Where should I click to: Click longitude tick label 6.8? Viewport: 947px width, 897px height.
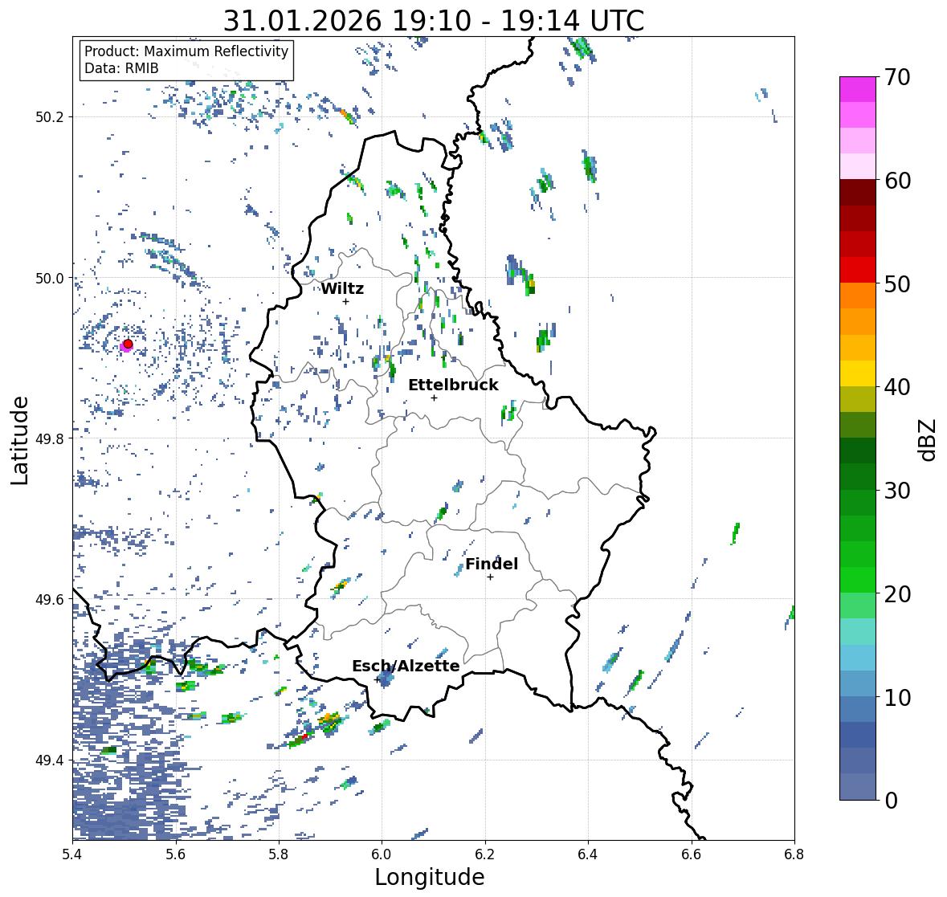794,854
